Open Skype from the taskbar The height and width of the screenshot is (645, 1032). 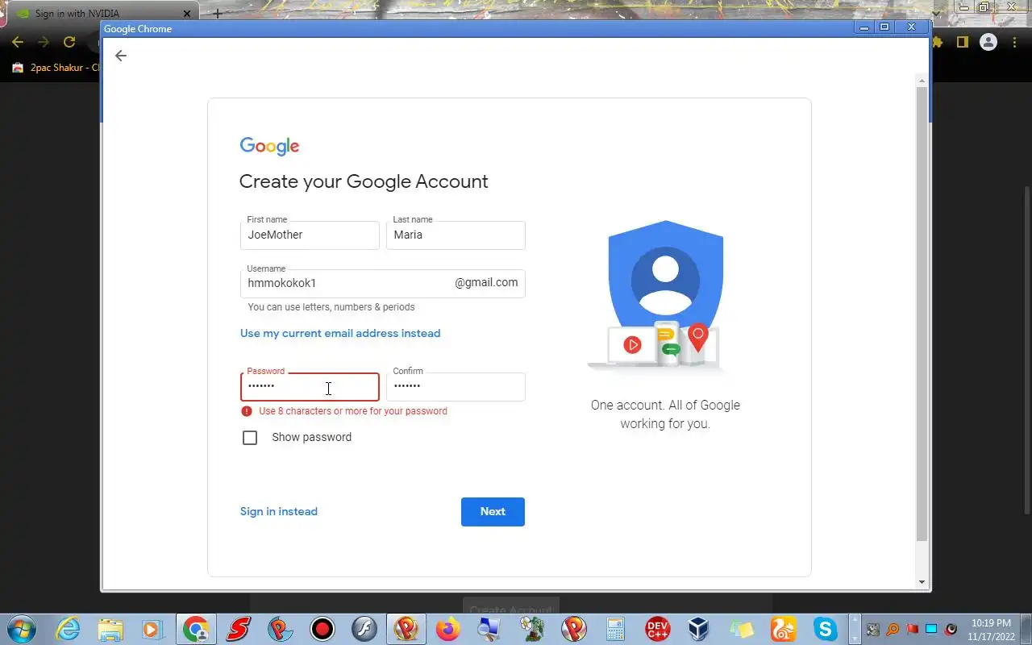(x=825, y=629)
